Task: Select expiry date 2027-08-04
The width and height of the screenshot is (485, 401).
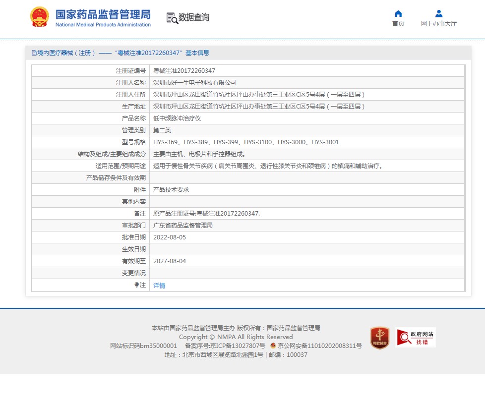Action: click(170, 261)
